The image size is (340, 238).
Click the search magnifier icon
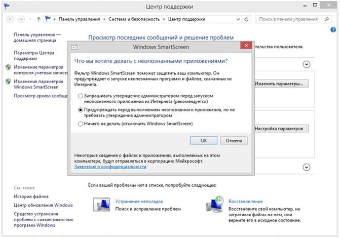pyautogui.click(x=326, y=19)
